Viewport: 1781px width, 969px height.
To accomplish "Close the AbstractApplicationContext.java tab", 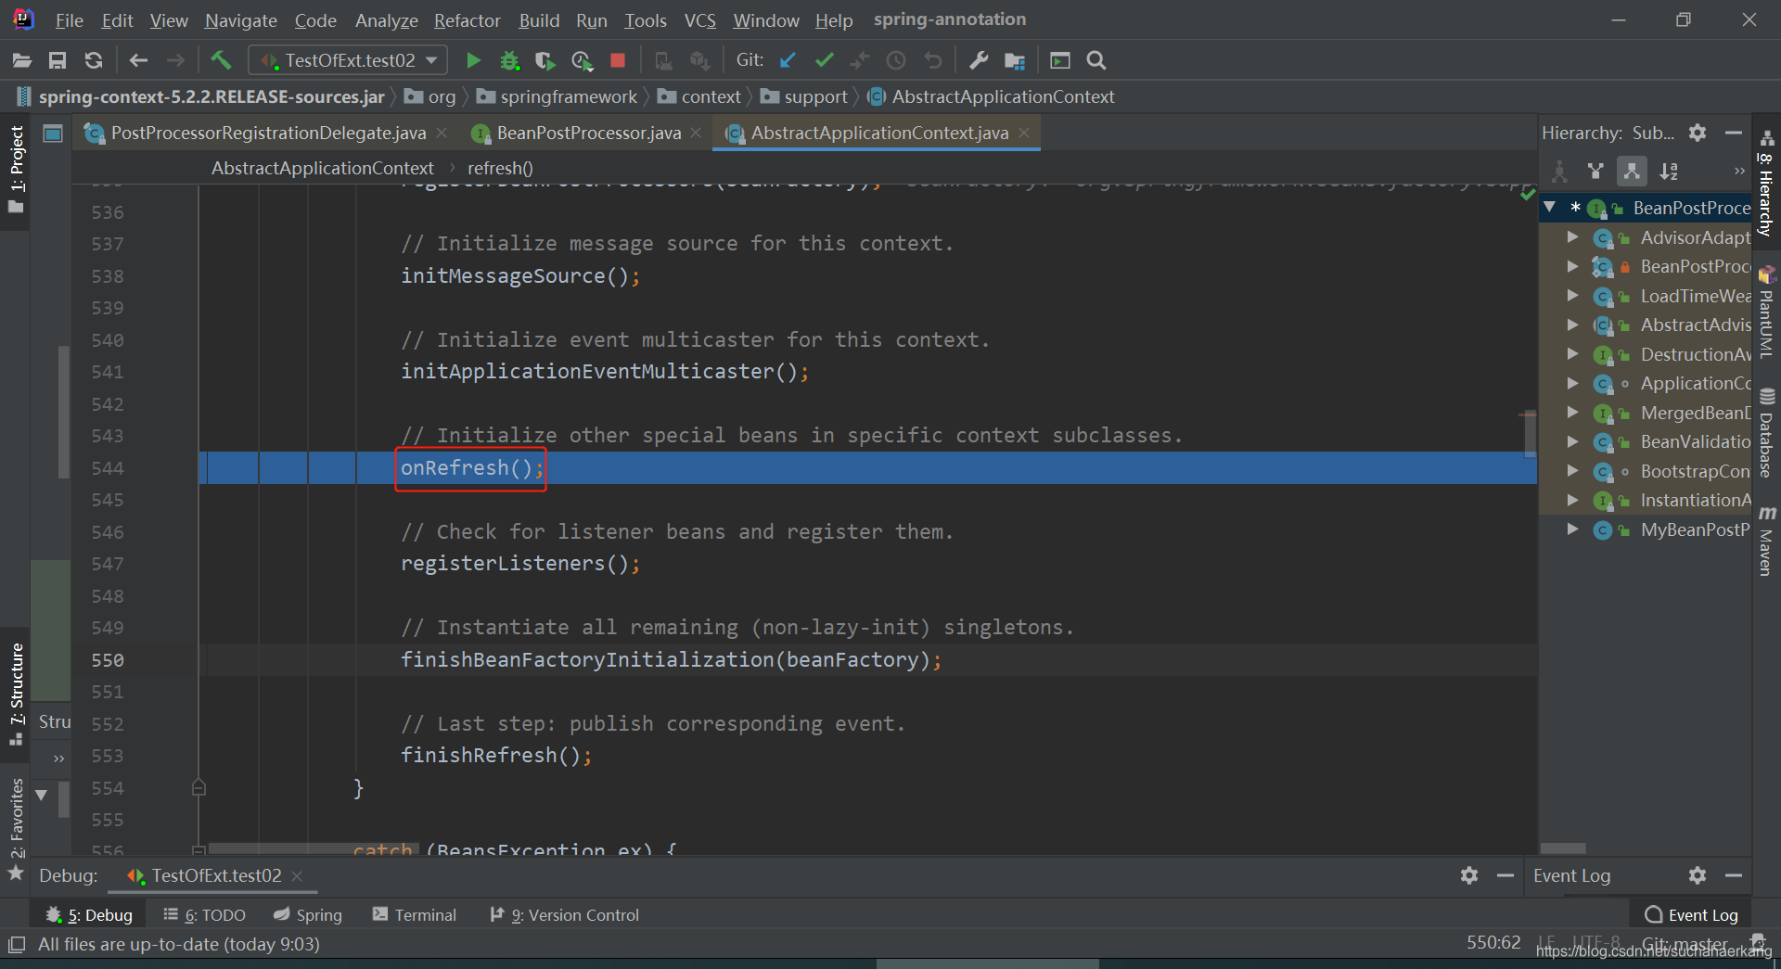I will (x=1024, y=134).
